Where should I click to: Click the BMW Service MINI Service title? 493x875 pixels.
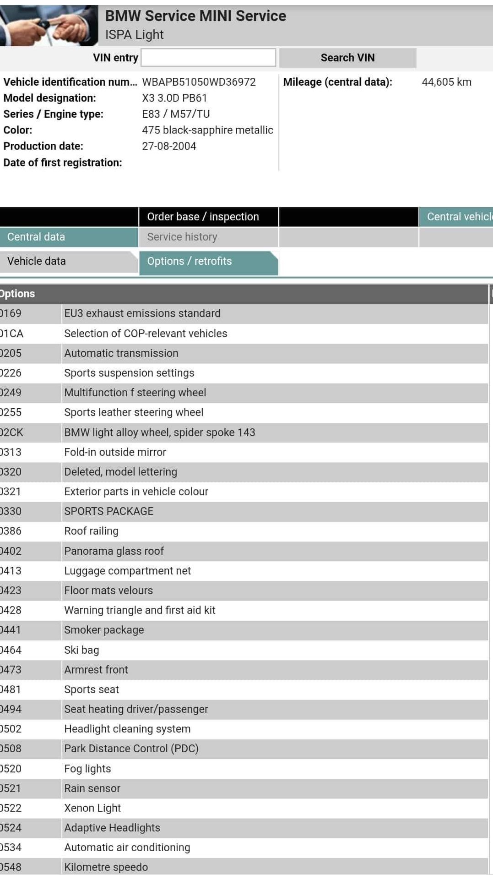(x=195, y=16)
